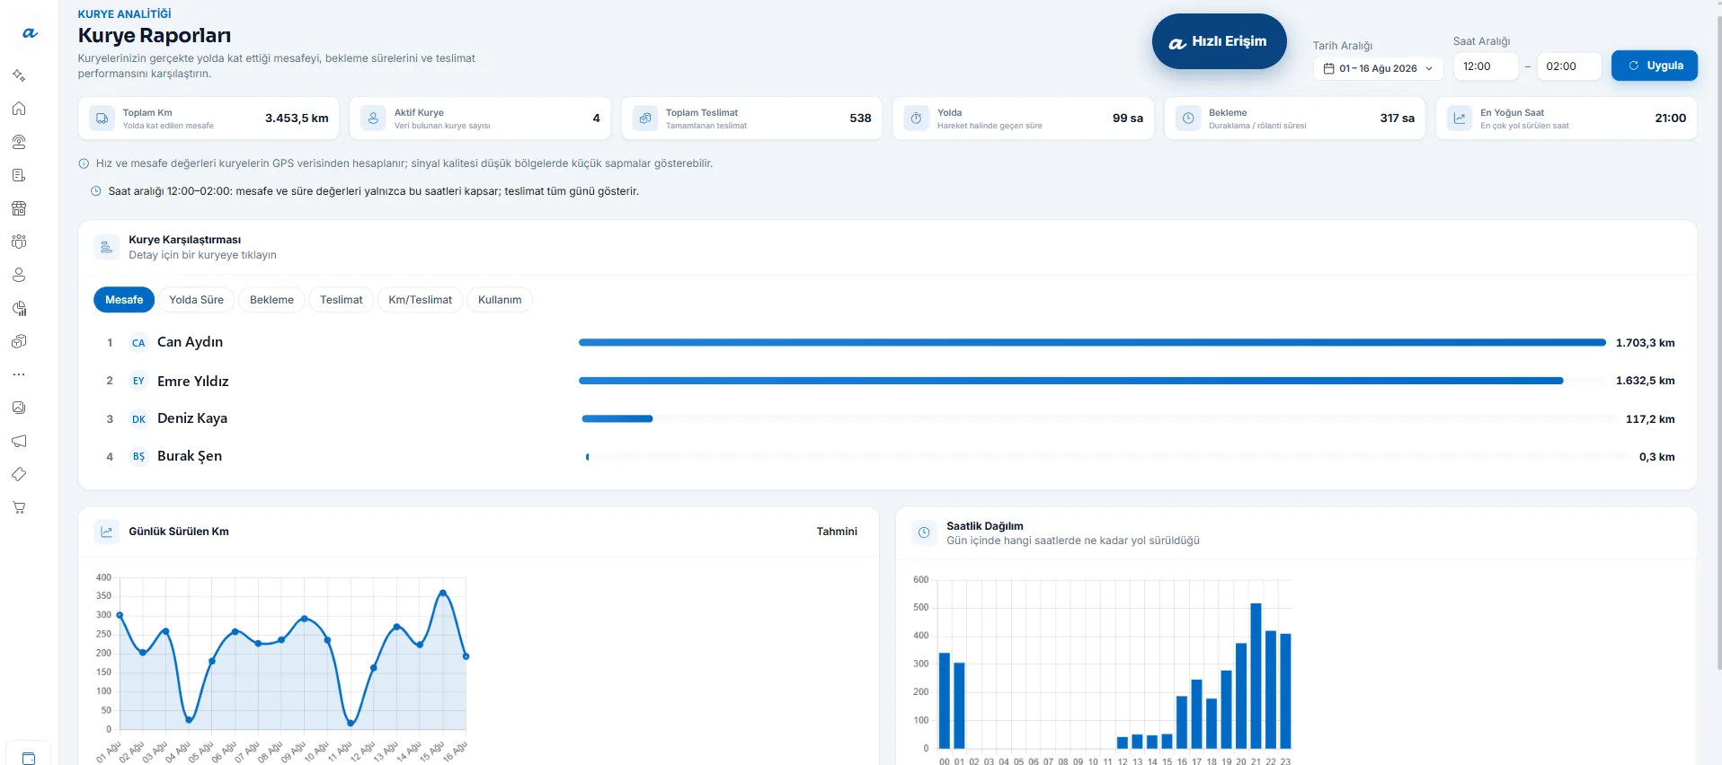Open the megaphone campaigns sidebar icon
Viewport: 1722px width, 765px height.
19,441
